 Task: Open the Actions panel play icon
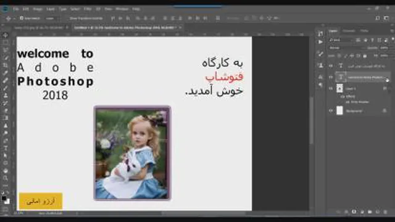coord(320,42)
